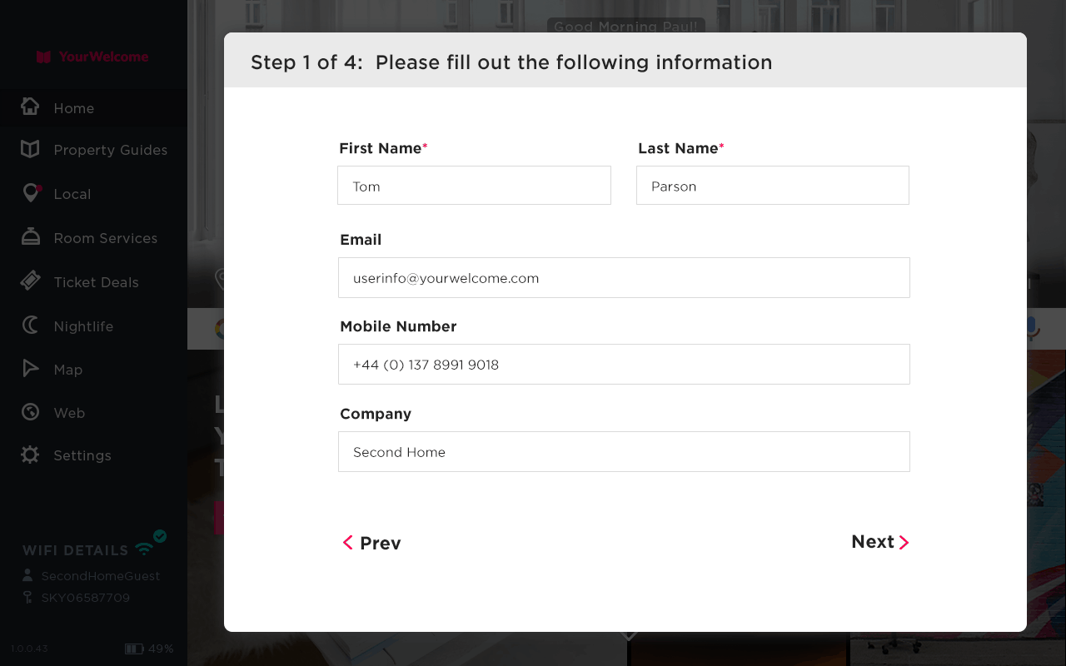Screen dimensions: 1066x666
Task: Click the WiFi signal status icon
Action: point(145,549)
